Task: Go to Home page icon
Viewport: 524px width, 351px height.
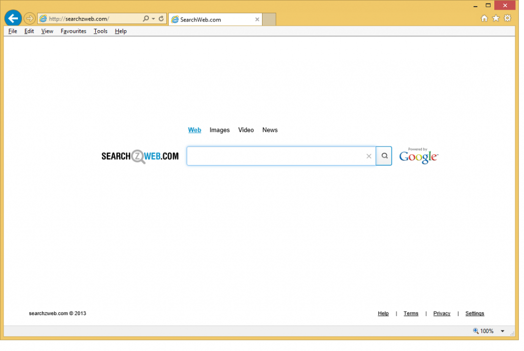Action: click(x=484, y=18)
